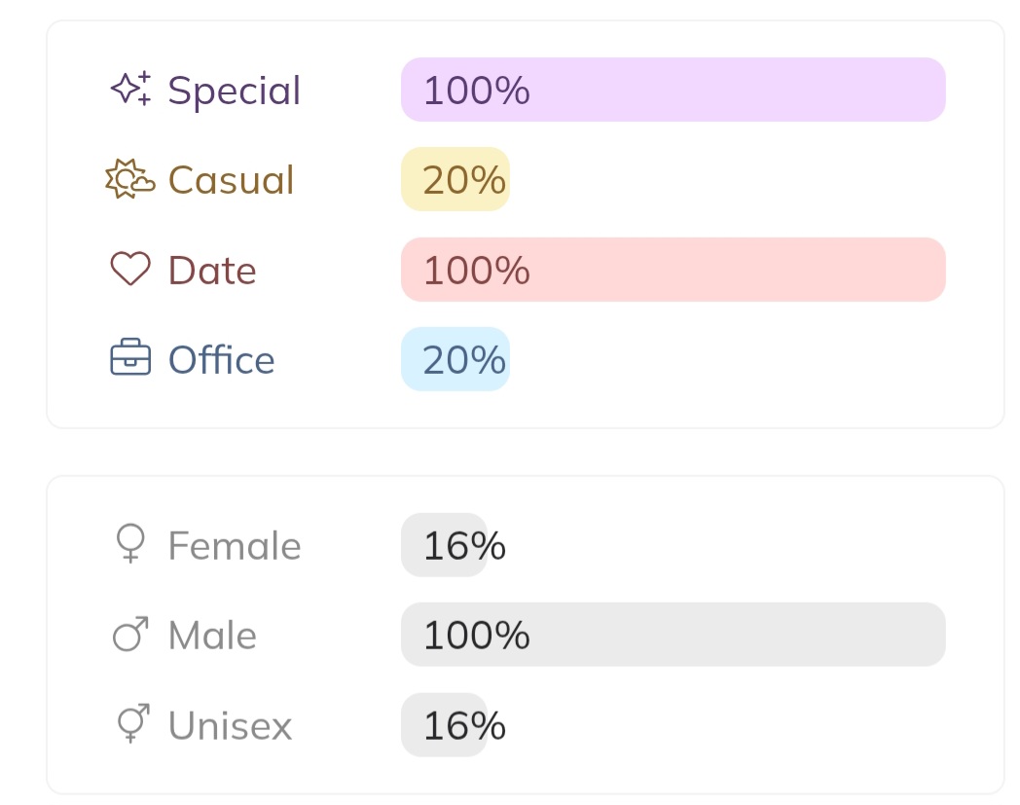The image size is (1020, 805).
Task: Click the blue Office 20% bar
Action: tap(455, 359)
